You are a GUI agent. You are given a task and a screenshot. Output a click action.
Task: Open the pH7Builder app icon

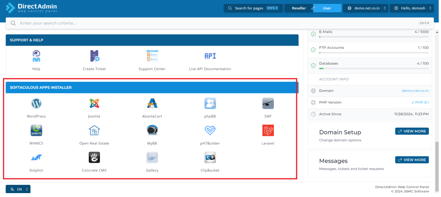pos(210,131)
